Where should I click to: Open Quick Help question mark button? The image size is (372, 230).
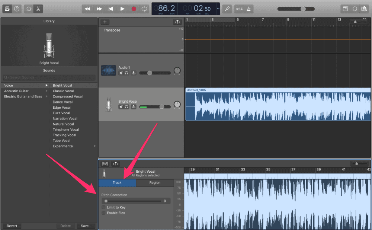point(16,9)
